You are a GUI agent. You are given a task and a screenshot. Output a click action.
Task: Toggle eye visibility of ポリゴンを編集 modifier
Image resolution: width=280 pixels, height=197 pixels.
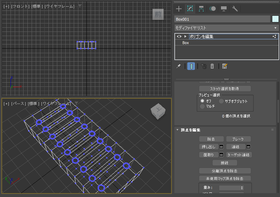click(179, 36)
